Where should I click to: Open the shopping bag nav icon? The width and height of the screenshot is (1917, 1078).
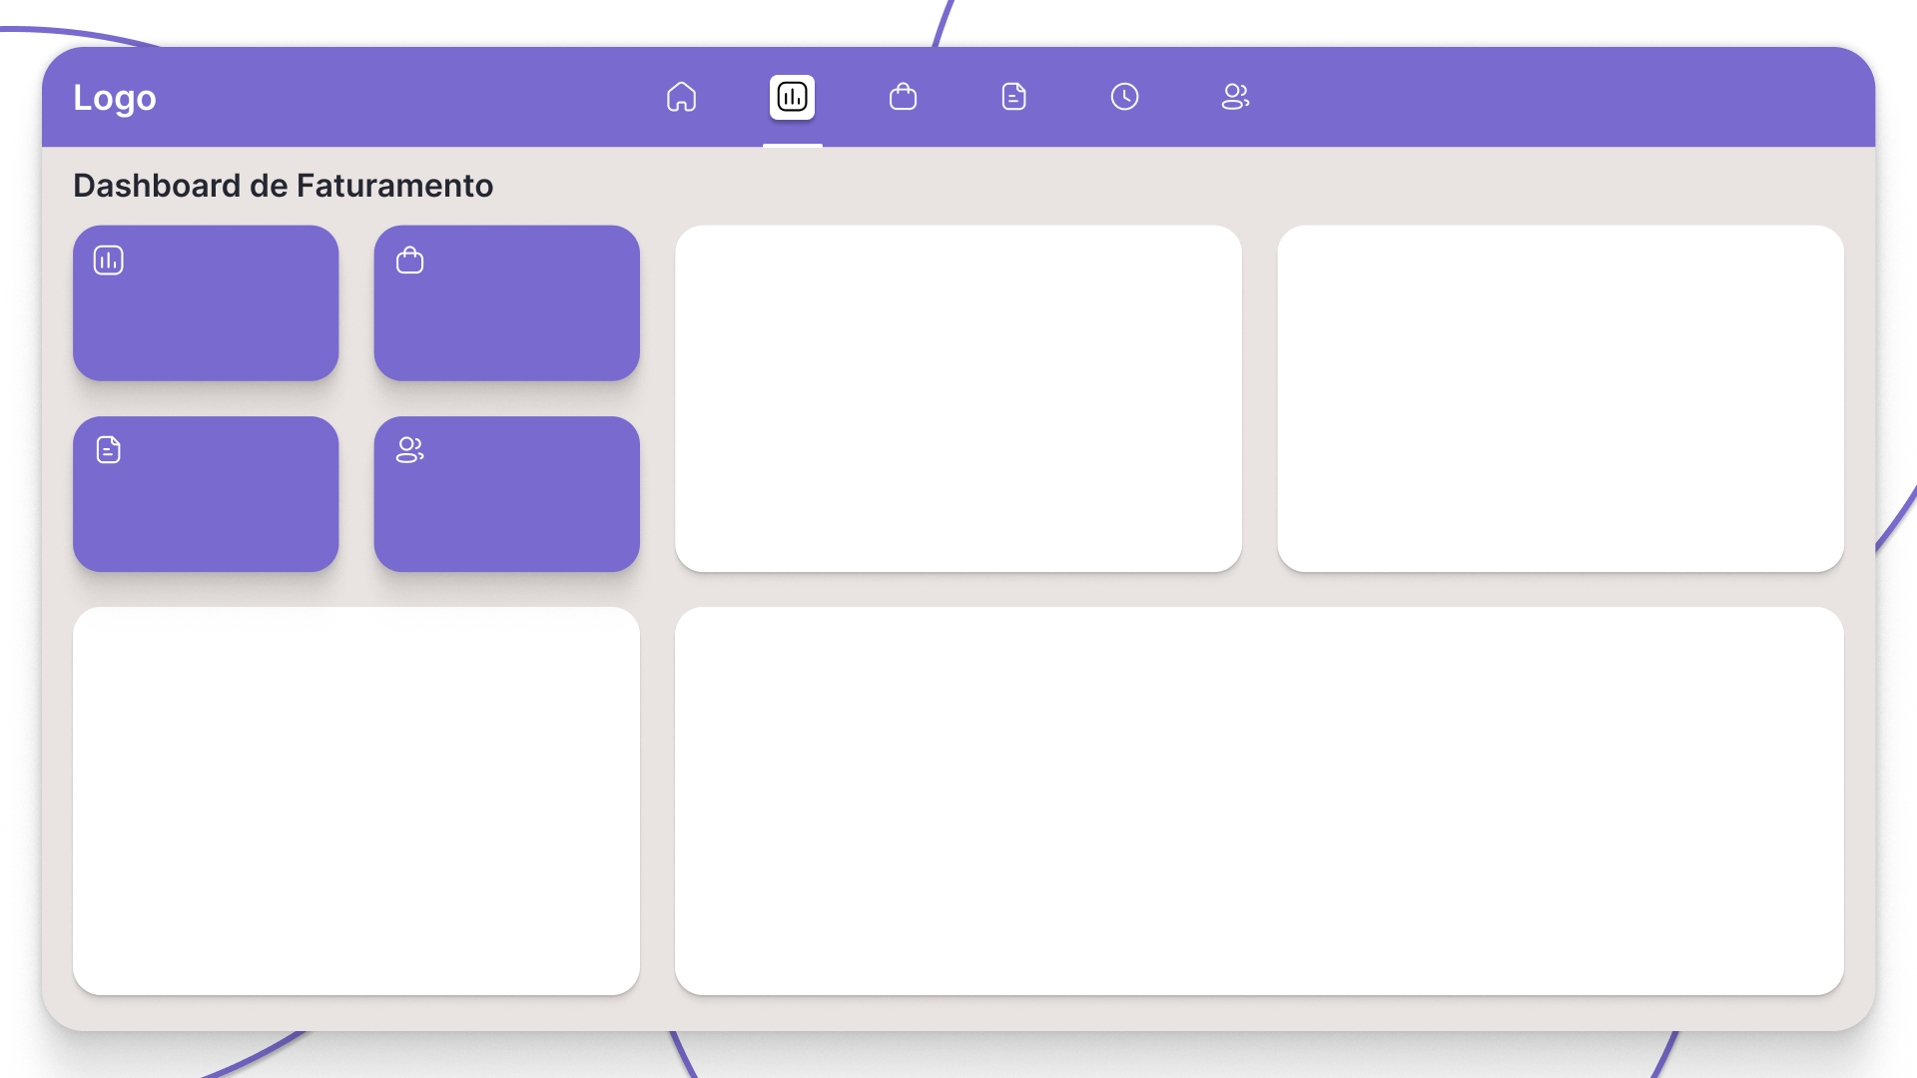coord(903,97)
